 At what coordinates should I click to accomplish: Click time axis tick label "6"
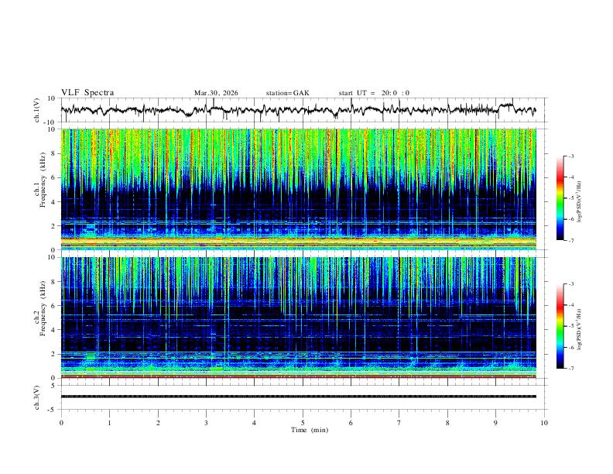point(351,423)
